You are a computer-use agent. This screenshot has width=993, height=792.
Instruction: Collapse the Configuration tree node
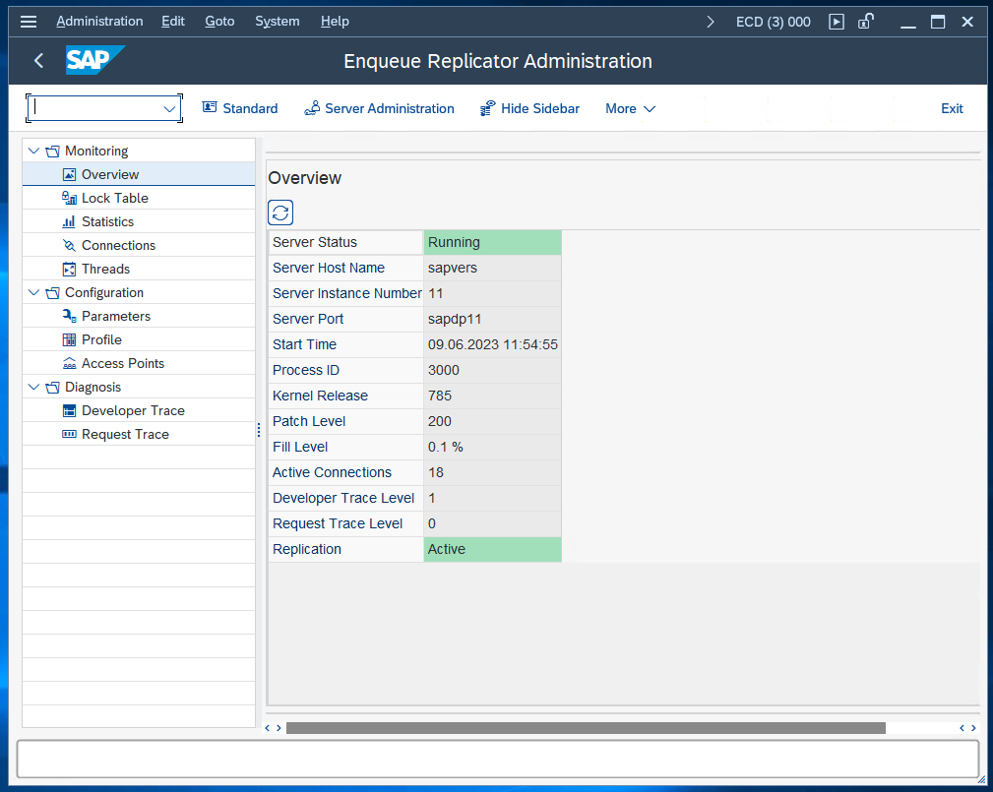(x=34, y=292)
